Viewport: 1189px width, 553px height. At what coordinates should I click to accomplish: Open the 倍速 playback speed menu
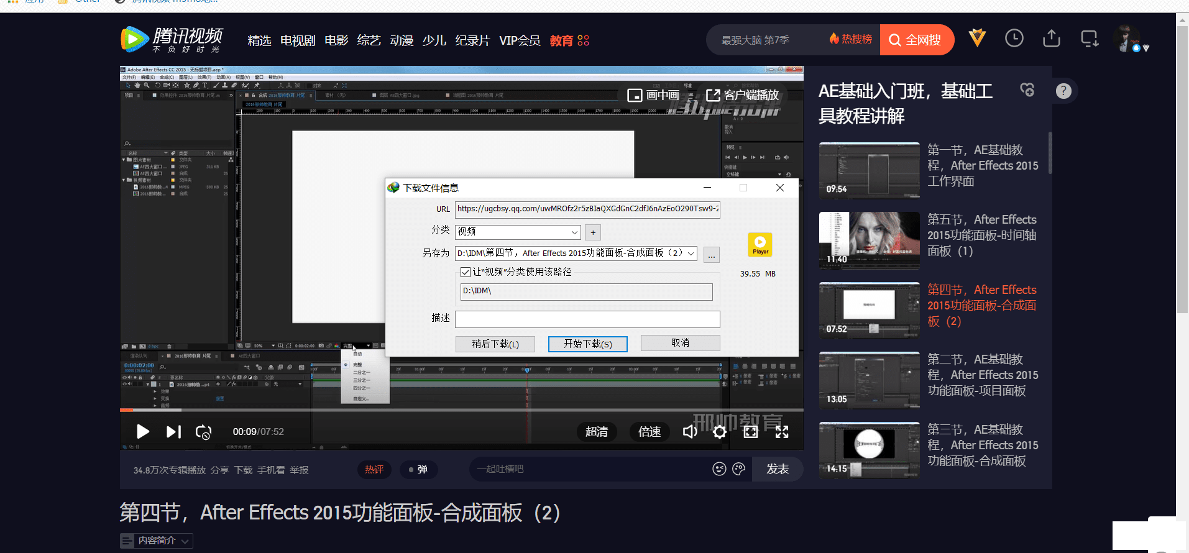[650, 432]
